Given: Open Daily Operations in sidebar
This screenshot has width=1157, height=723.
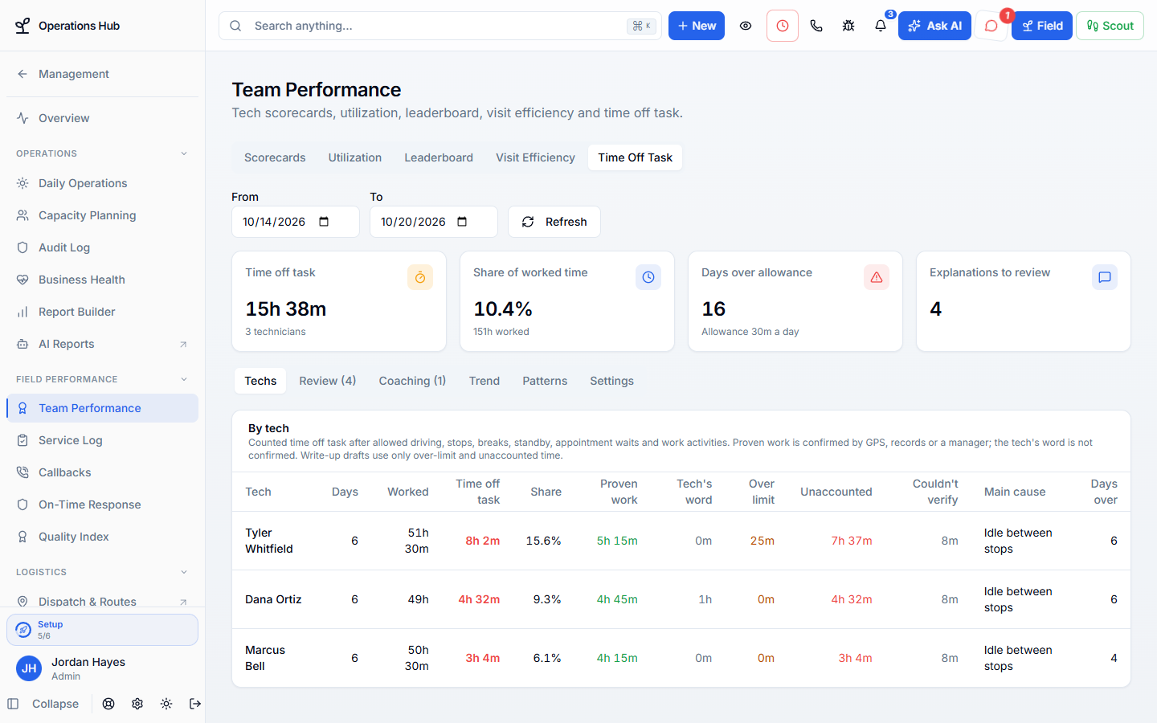Looking at the screenshot, I should 102,183.
